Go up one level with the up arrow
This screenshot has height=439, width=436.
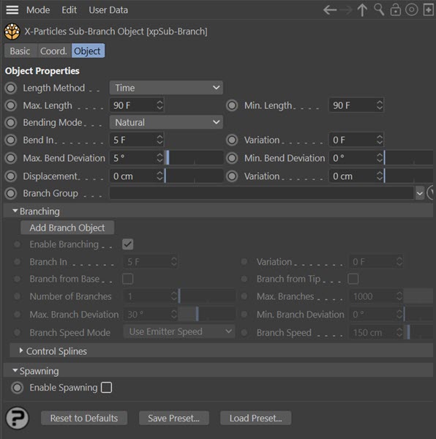point(362,10)
